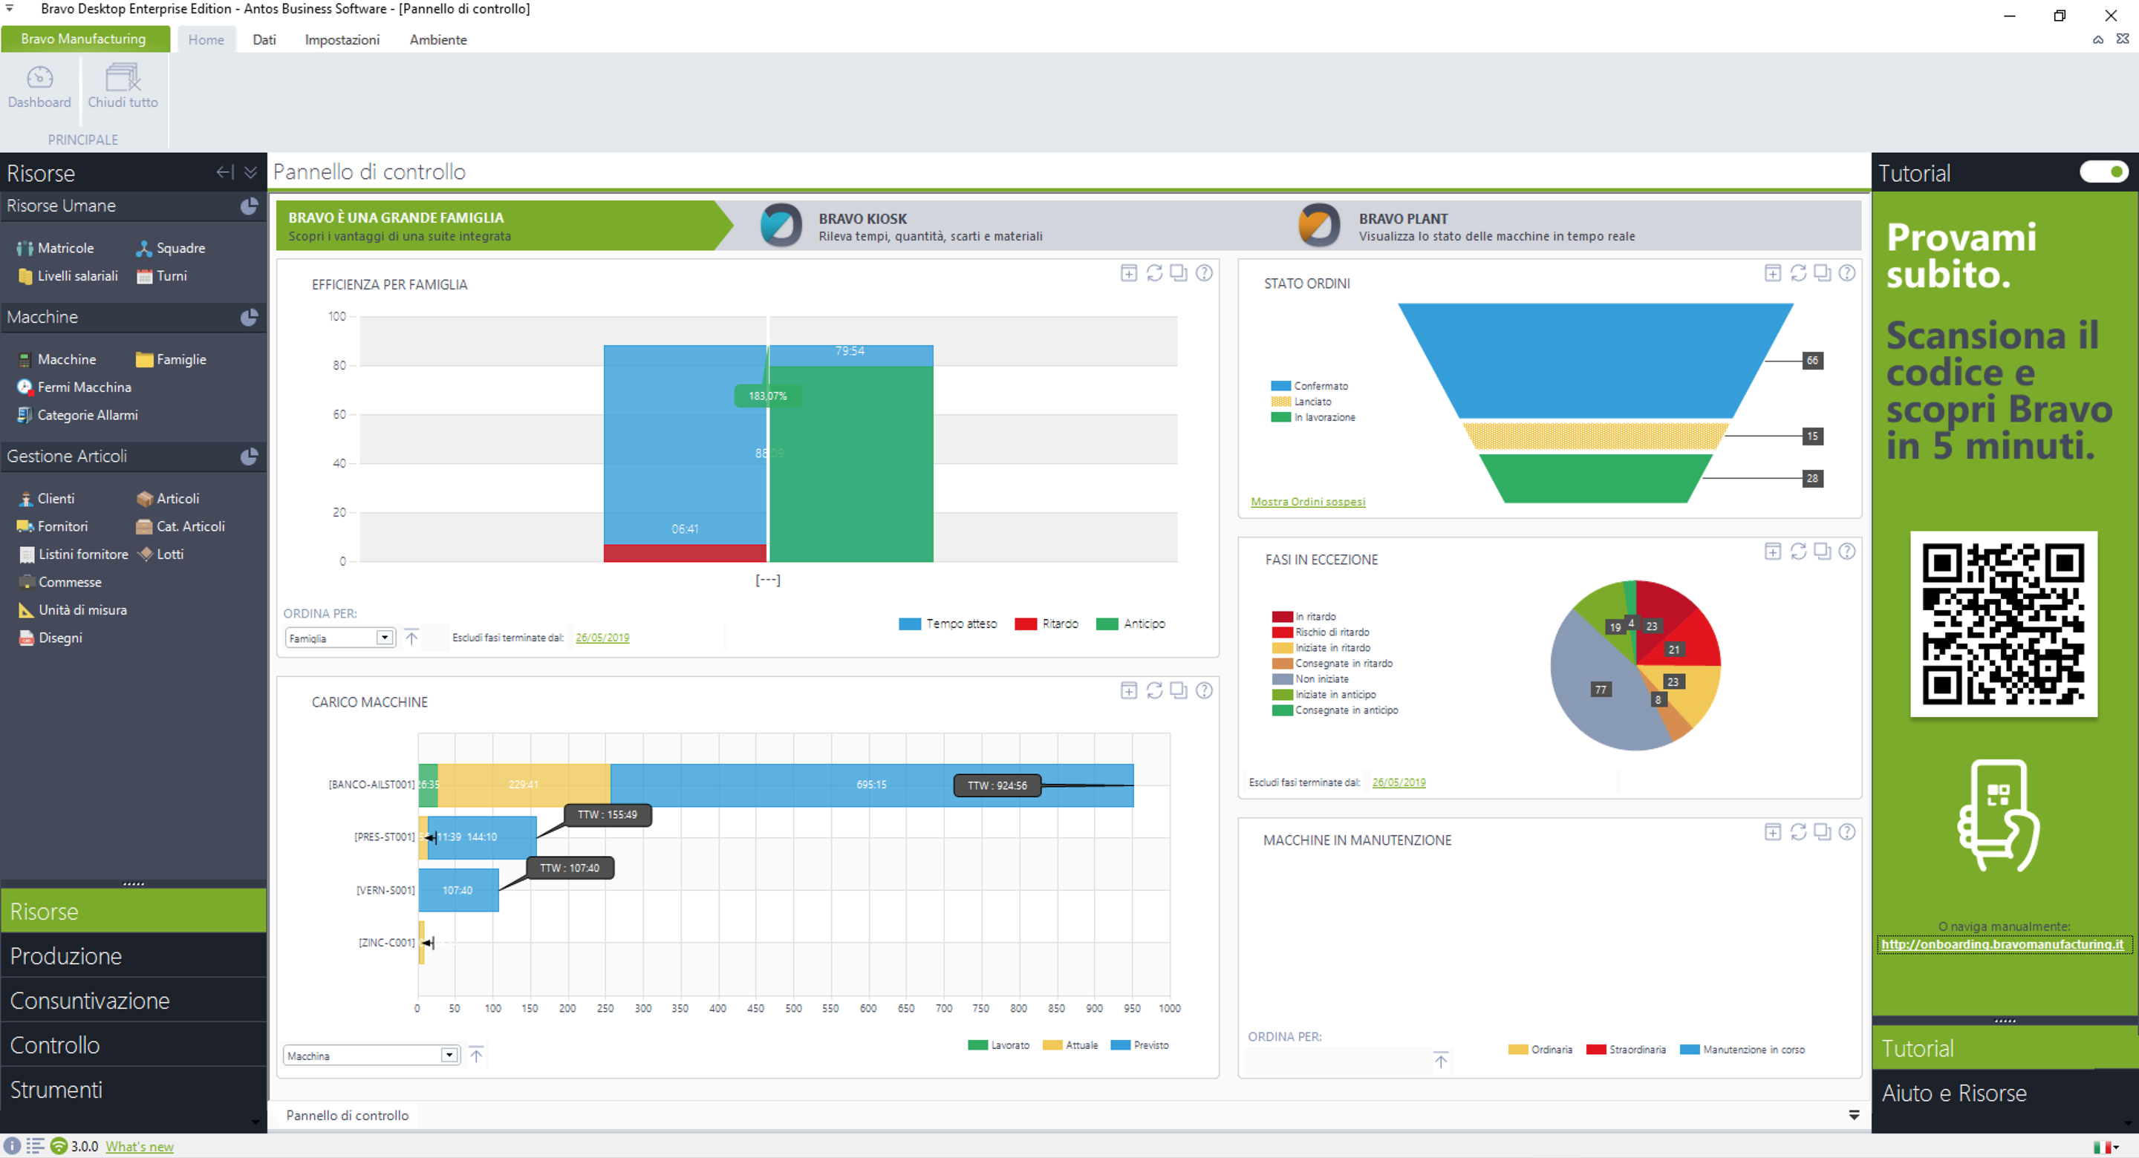
Task: Click the list icon in status bar
Action: pyautogui.click(x=35, y=1145)
